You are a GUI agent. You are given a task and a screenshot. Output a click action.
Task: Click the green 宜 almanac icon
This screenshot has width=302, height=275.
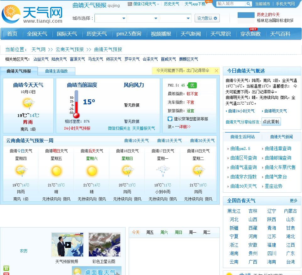point(6,268)
